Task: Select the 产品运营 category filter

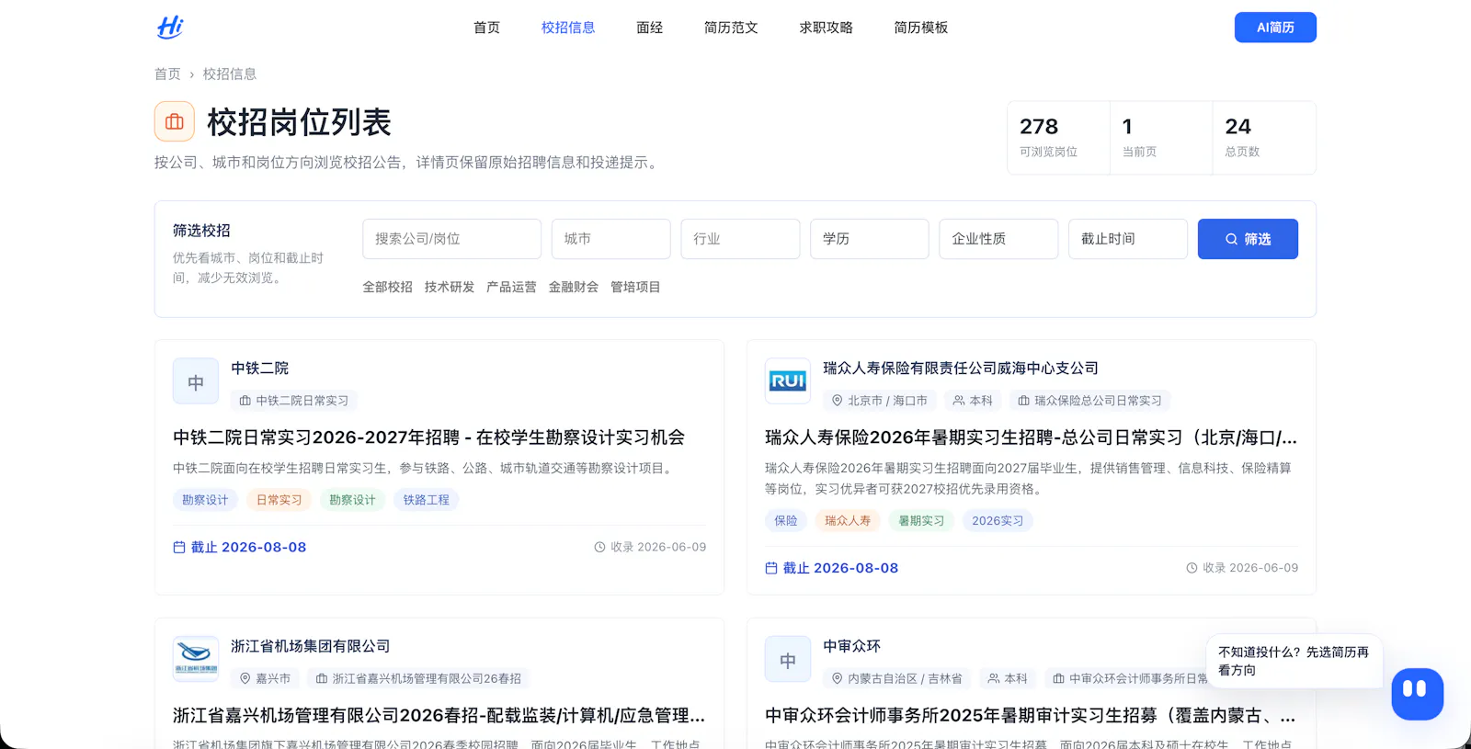Action: click(x=511, y=287)
